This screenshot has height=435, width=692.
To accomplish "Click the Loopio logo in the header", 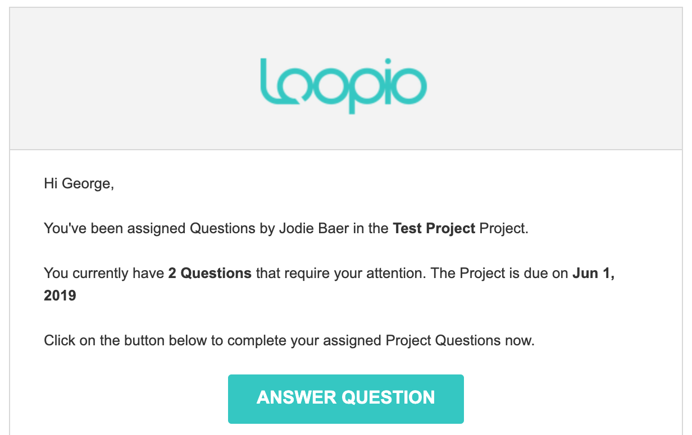I will [x=344, y=85].
